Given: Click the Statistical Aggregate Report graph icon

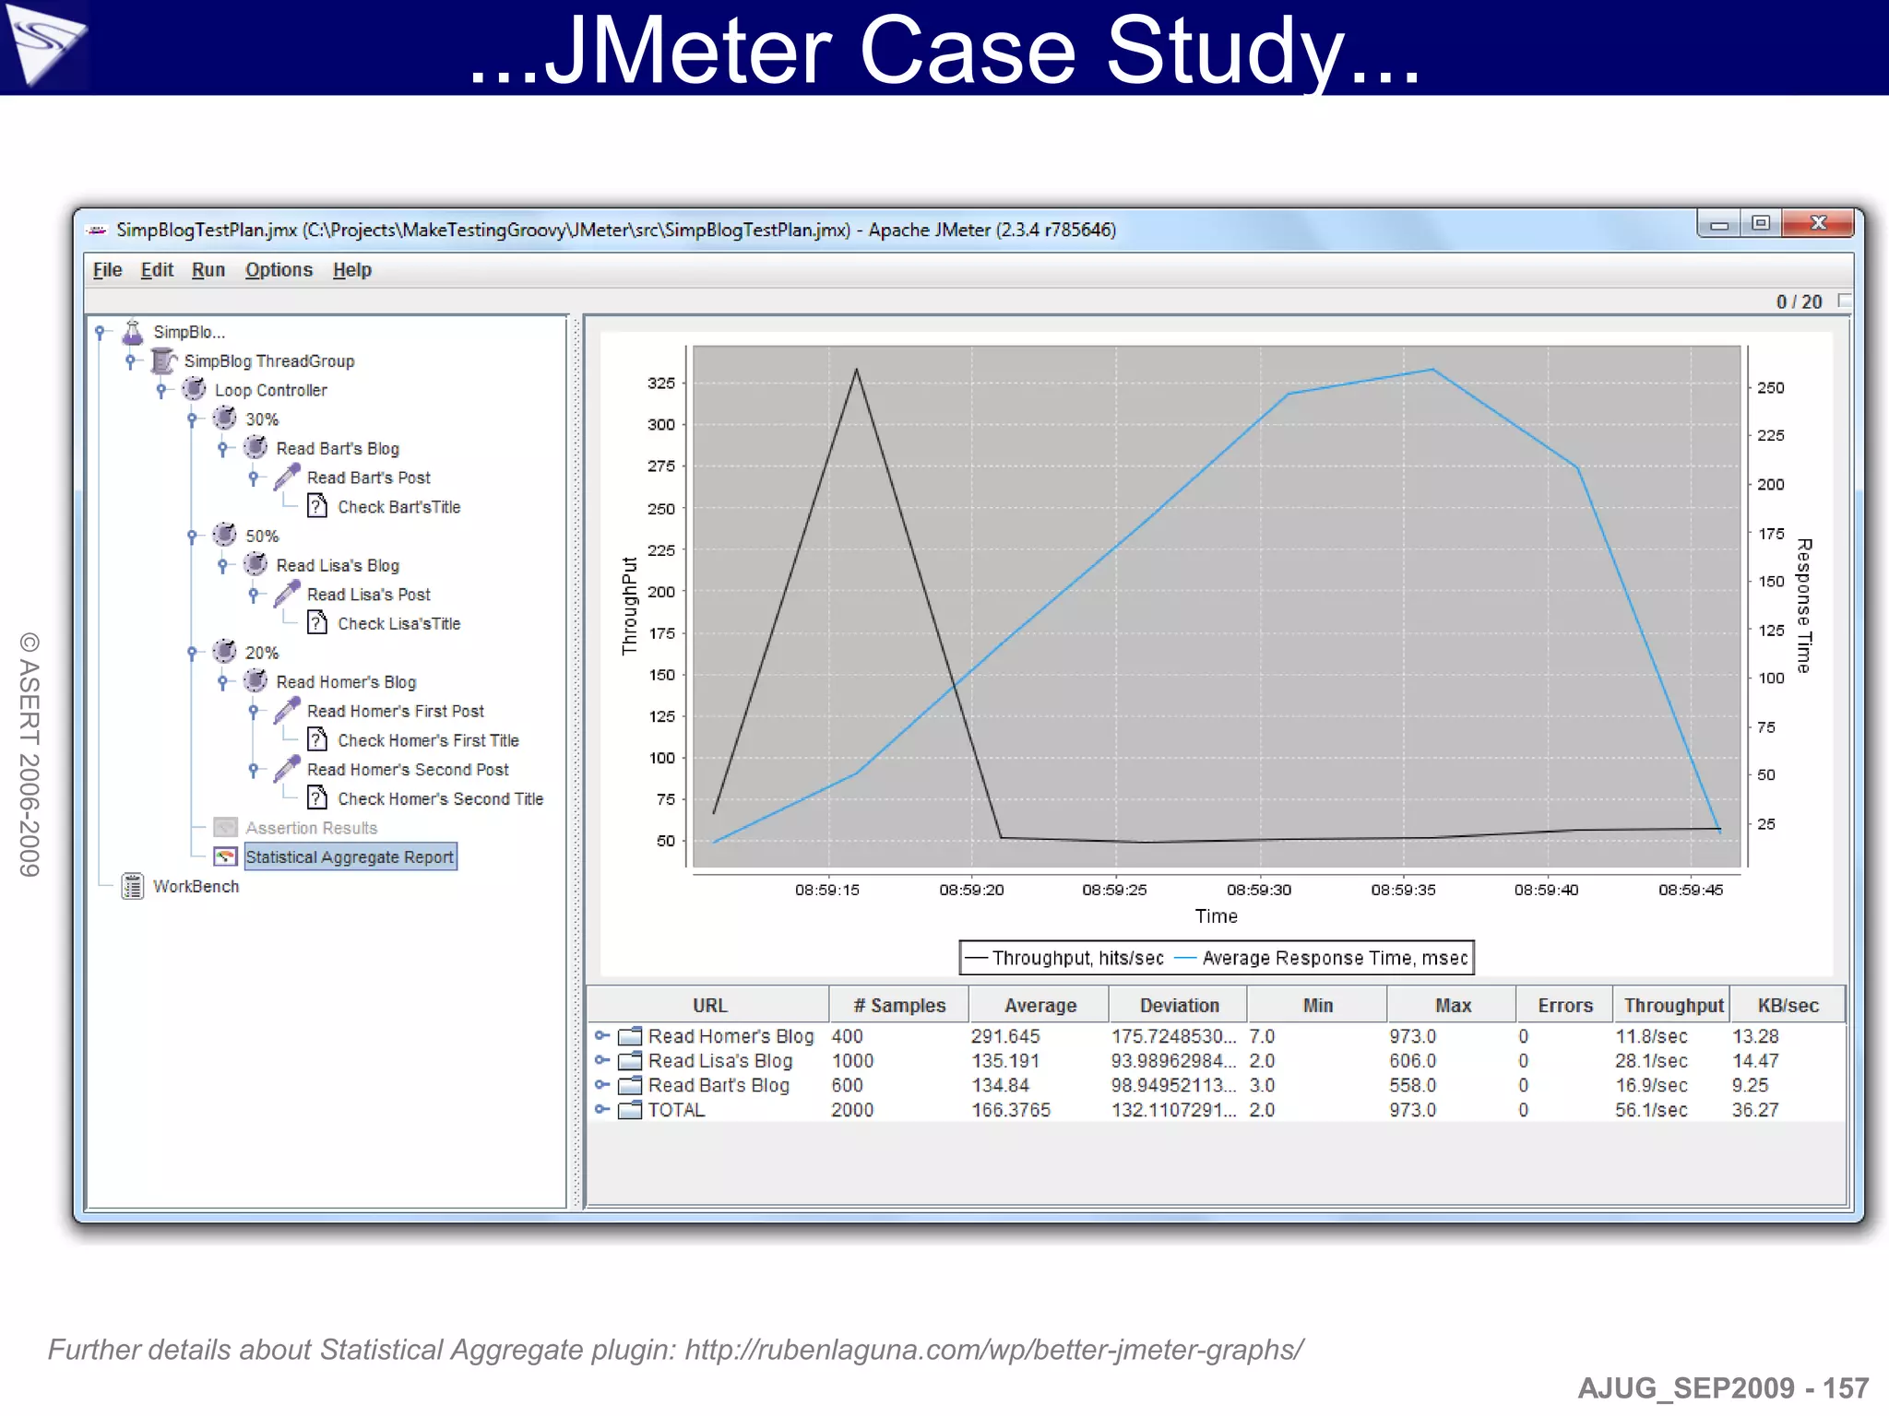Looking at the screenshot, I should (x=226, y=857).
